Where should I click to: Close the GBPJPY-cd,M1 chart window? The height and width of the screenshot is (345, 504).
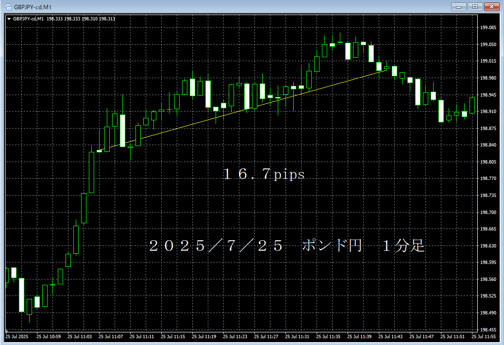491,7
